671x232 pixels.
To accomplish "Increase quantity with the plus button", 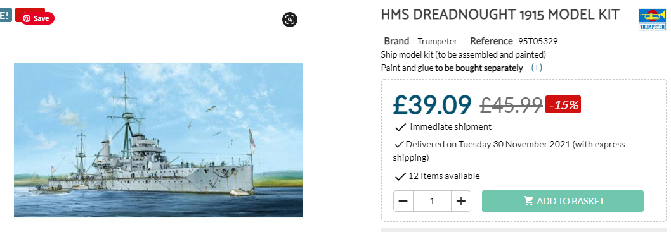I will (461, 201).
